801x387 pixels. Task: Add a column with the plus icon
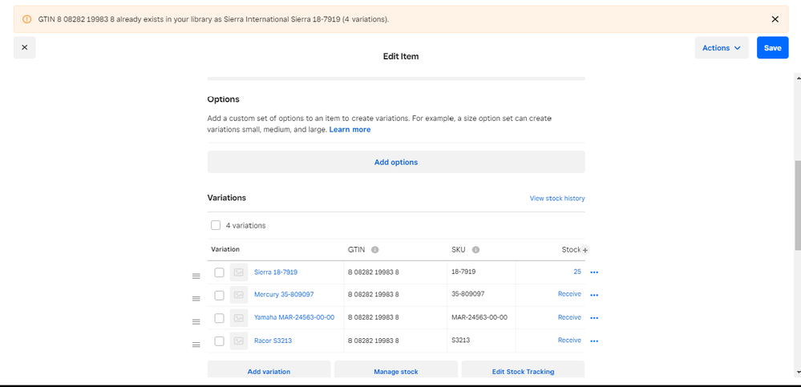585,250
